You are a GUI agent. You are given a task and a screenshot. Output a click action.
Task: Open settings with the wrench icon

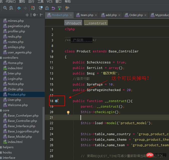point(67,8)
